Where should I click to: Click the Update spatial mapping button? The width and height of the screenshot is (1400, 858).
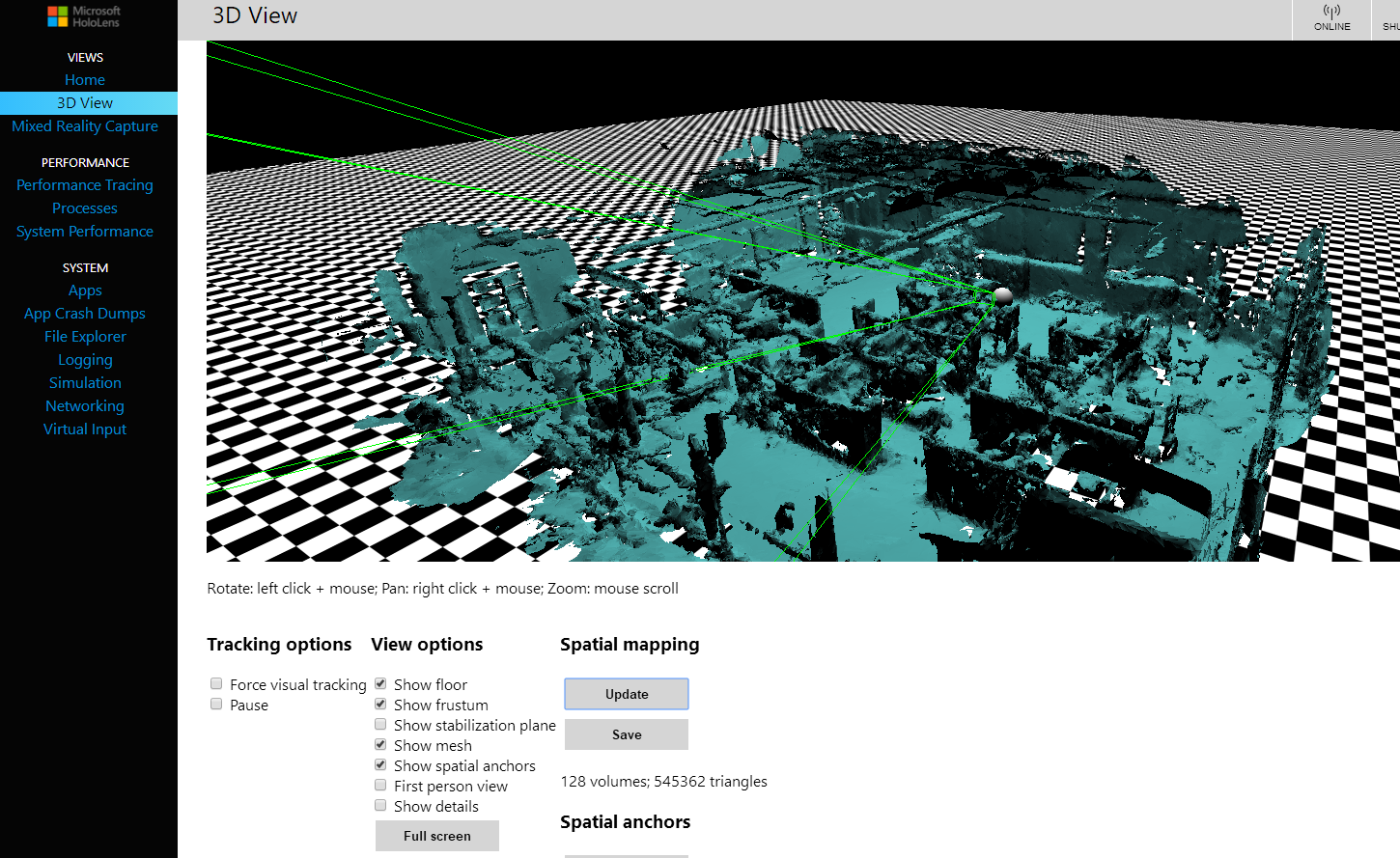coord(627,694)
